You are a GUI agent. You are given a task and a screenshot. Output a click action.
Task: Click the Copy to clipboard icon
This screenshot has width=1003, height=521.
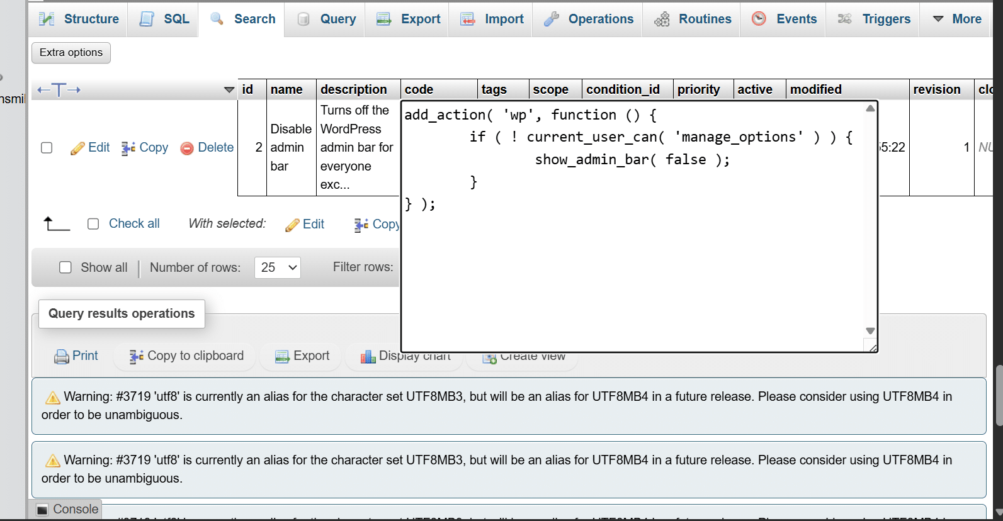[x=136, y=357]
